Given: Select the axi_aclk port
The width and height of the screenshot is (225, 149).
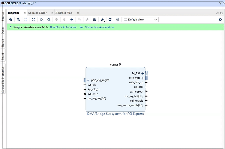Looking at the screenshot, I should (x=139, y=87).
